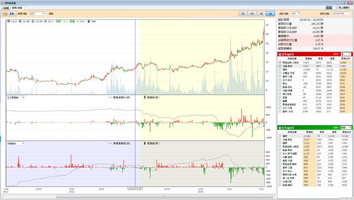The image size is (354, 200).
Task: Sort 買方Top15 by 買賣合計 column header
Action: pos(345,59)
